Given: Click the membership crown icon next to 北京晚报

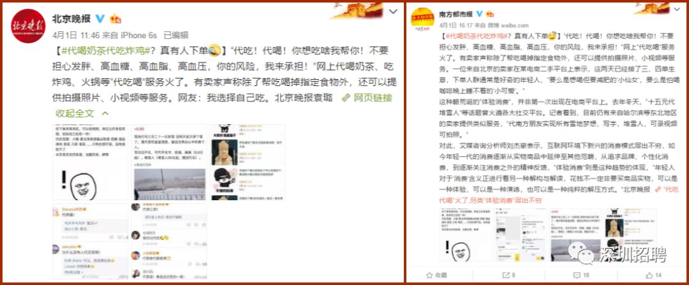Looking at the screenshot, I should point(115,18).
